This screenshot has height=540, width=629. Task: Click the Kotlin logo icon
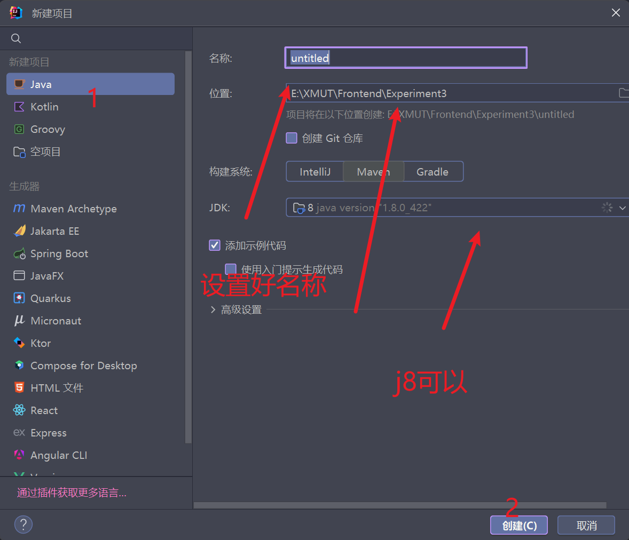pos(19,107)
